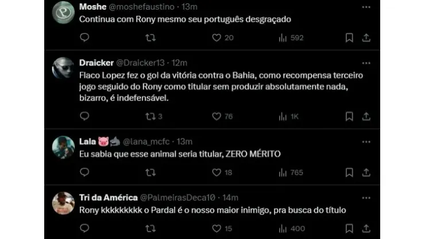
Task: Like Moshe's tweet with 20 likes
Action: [217, 37]
